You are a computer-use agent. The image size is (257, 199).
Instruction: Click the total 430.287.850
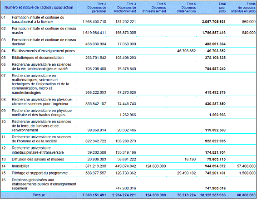point(215,104)
